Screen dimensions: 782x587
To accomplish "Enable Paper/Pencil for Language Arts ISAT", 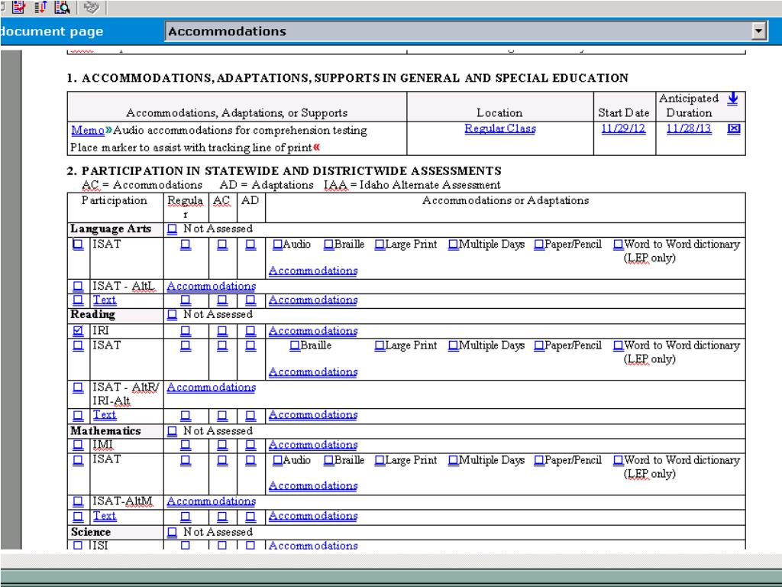I will [539, 245].
